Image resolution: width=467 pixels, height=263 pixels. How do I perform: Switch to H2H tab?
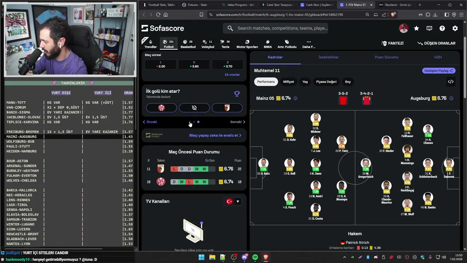click(438, 57)
